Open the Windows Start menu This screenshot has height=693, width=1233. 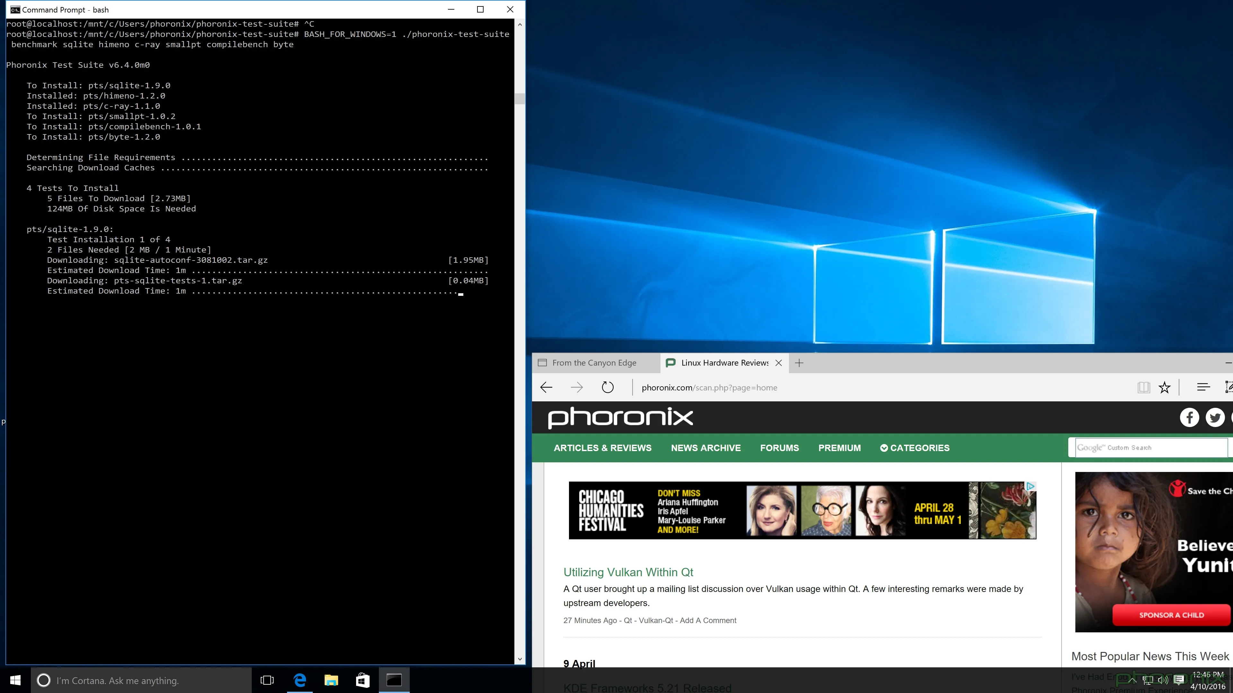(x=15, y=680)
